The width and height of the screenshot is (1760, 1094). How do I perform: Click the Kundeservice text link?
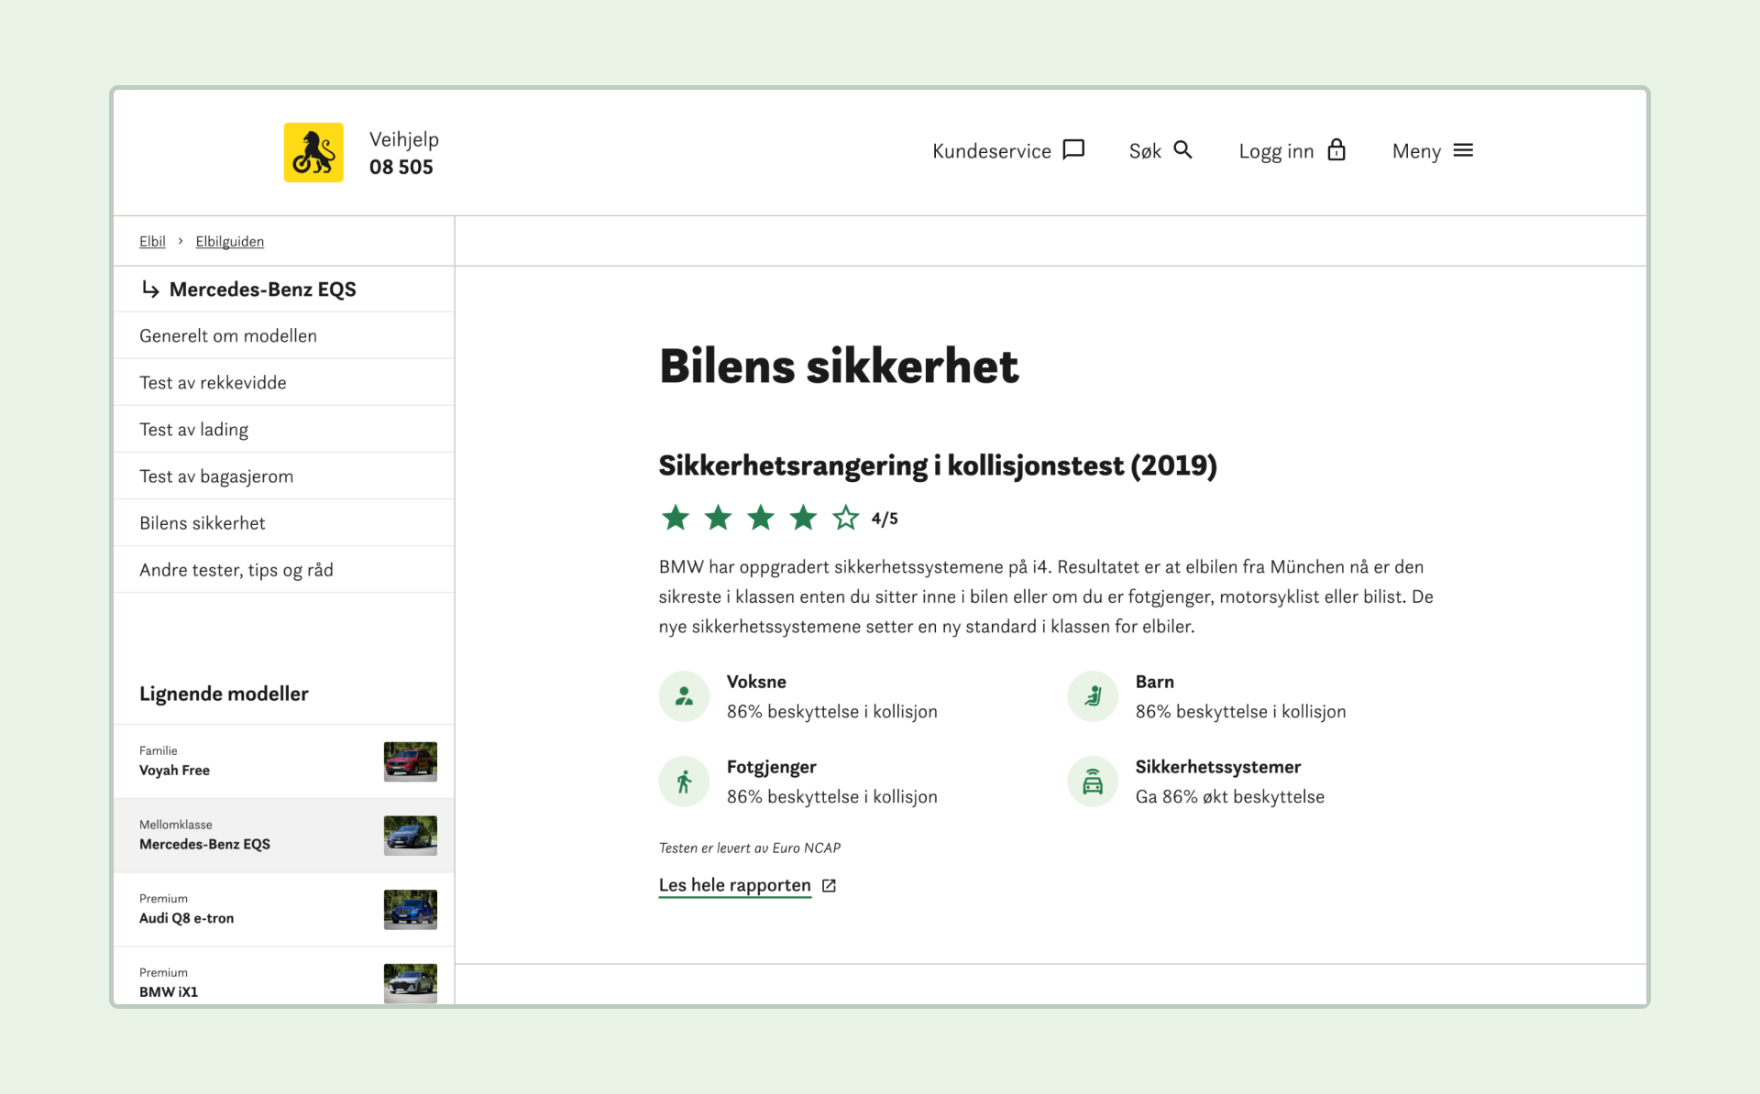point(991,151)
